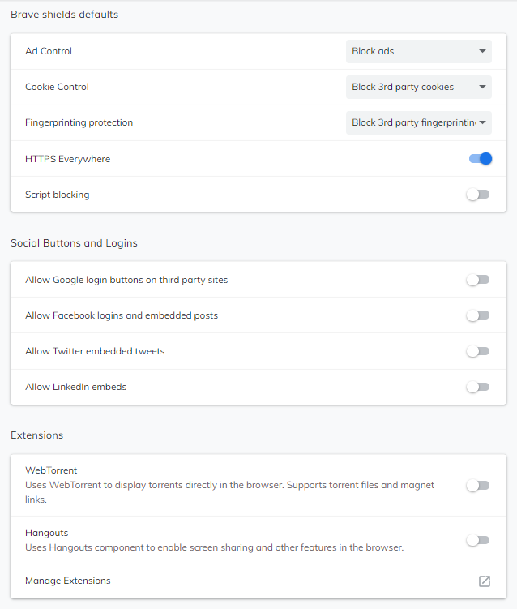Click the Social Buttons and Logins heading
The width and height of the screenshot is (517, 609).
click(x=74, y=242)
